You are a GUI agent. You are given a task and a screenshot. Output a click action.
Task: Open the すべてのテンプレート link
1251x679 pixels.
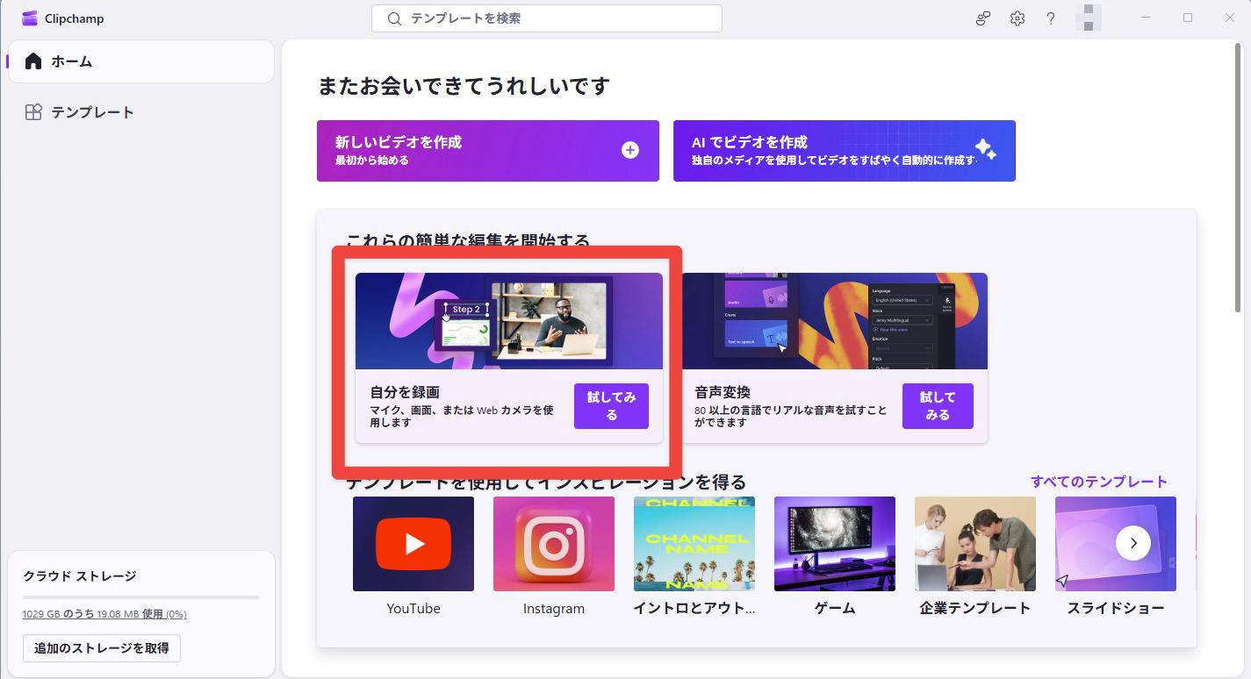coord(1099,482)
